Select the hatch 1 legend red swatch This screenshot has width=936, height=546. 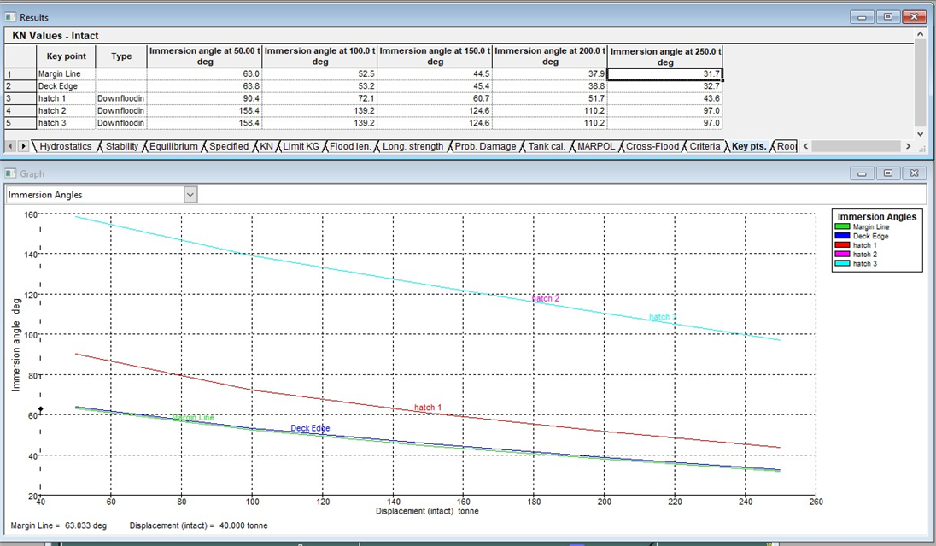click(842, 245)
